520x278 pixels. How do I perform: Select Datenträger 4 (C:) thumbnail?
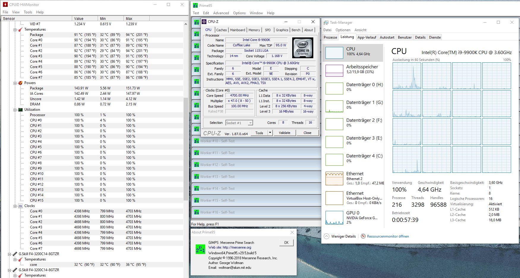(334, 160)
